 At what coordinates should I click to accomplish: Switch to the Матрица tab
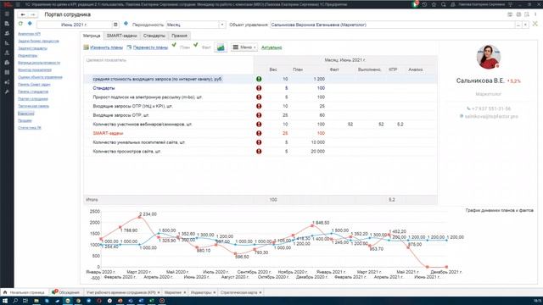point(92,36)
